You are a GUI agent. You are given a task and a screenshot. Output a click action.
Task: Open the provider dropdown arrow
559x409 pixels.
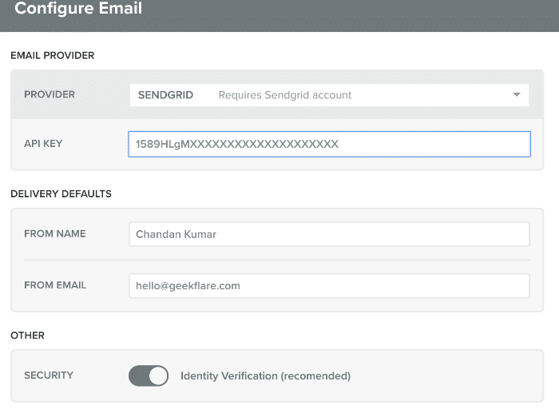(517, 95)
